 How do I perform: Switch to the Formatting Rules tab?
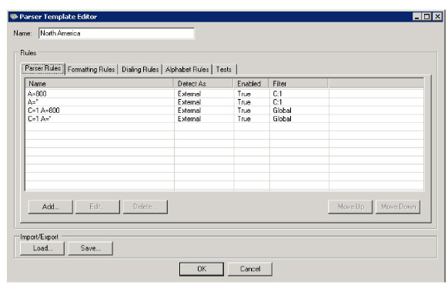[x=91, y=70]
